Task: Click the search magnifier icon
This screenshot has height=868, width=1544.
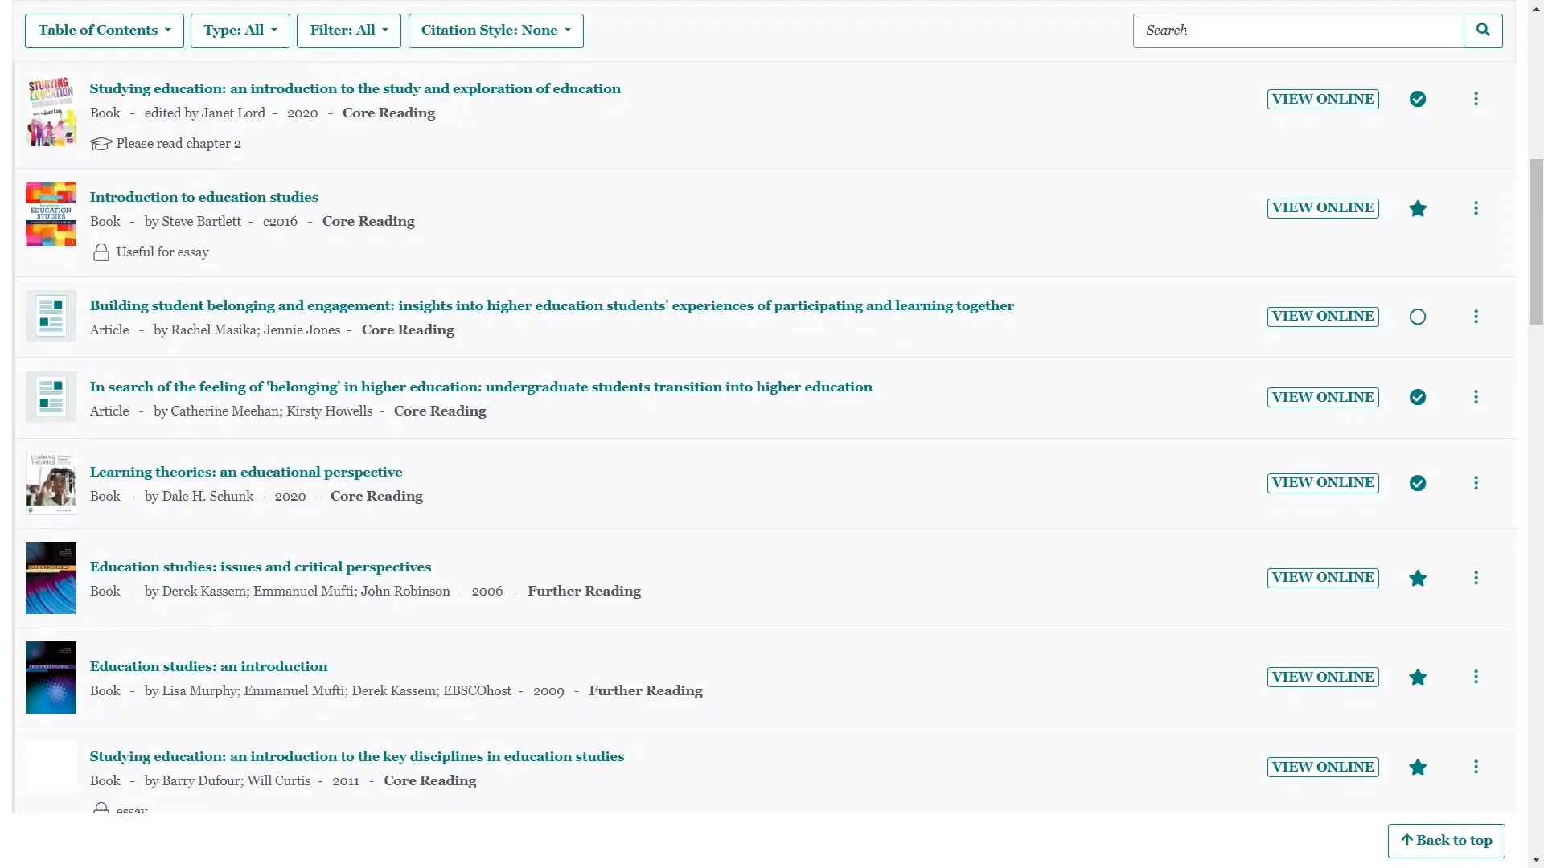Action: pyautogui.click(x=1482, y=30)
